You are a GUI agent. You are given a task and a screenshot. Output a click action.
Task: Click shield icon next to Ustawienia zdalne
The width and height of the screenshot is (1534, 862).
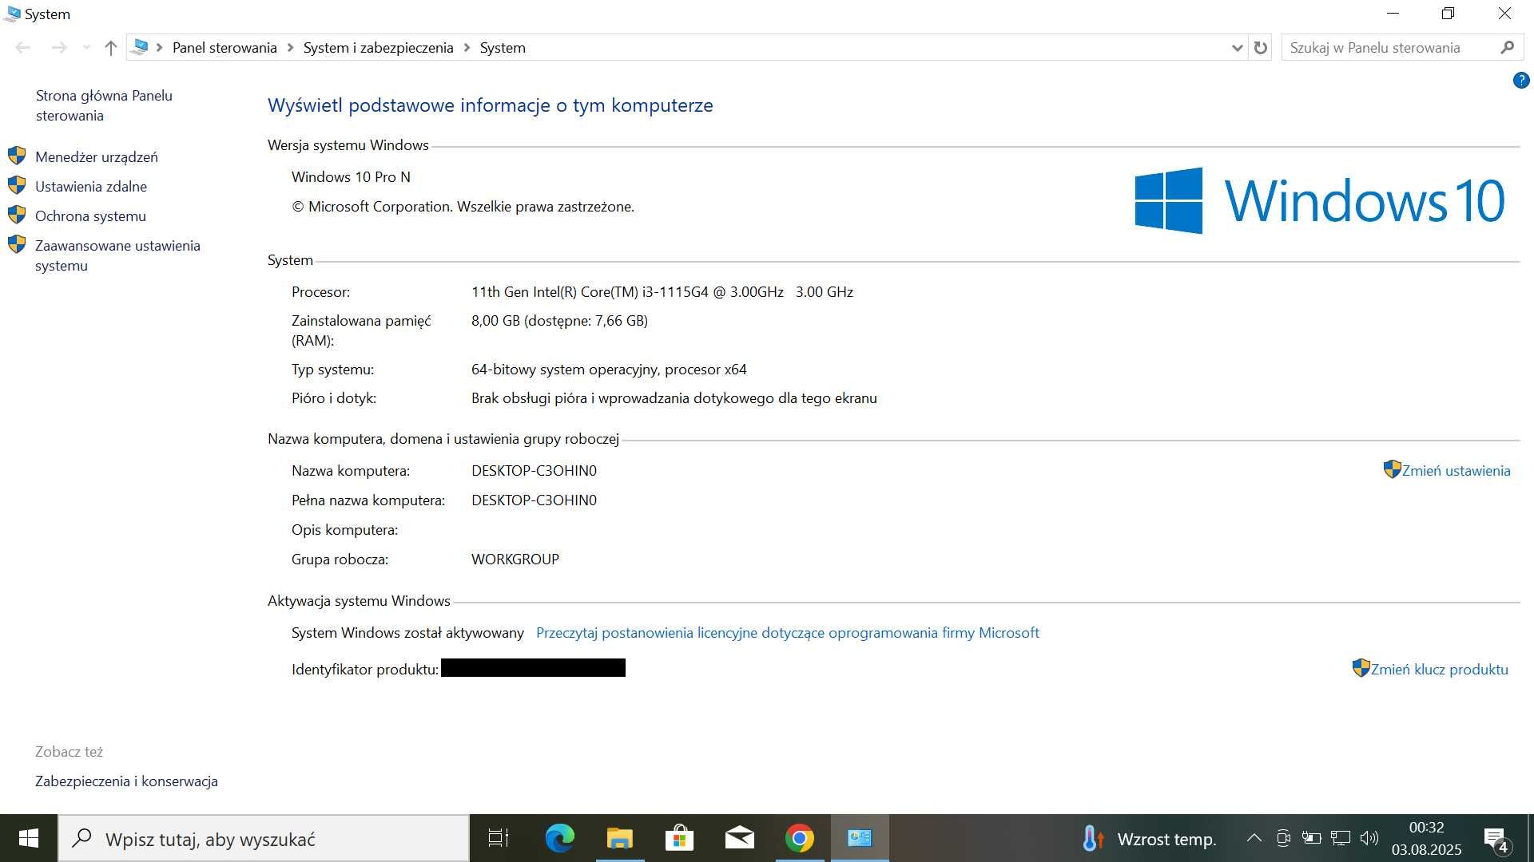pos(17,185)
